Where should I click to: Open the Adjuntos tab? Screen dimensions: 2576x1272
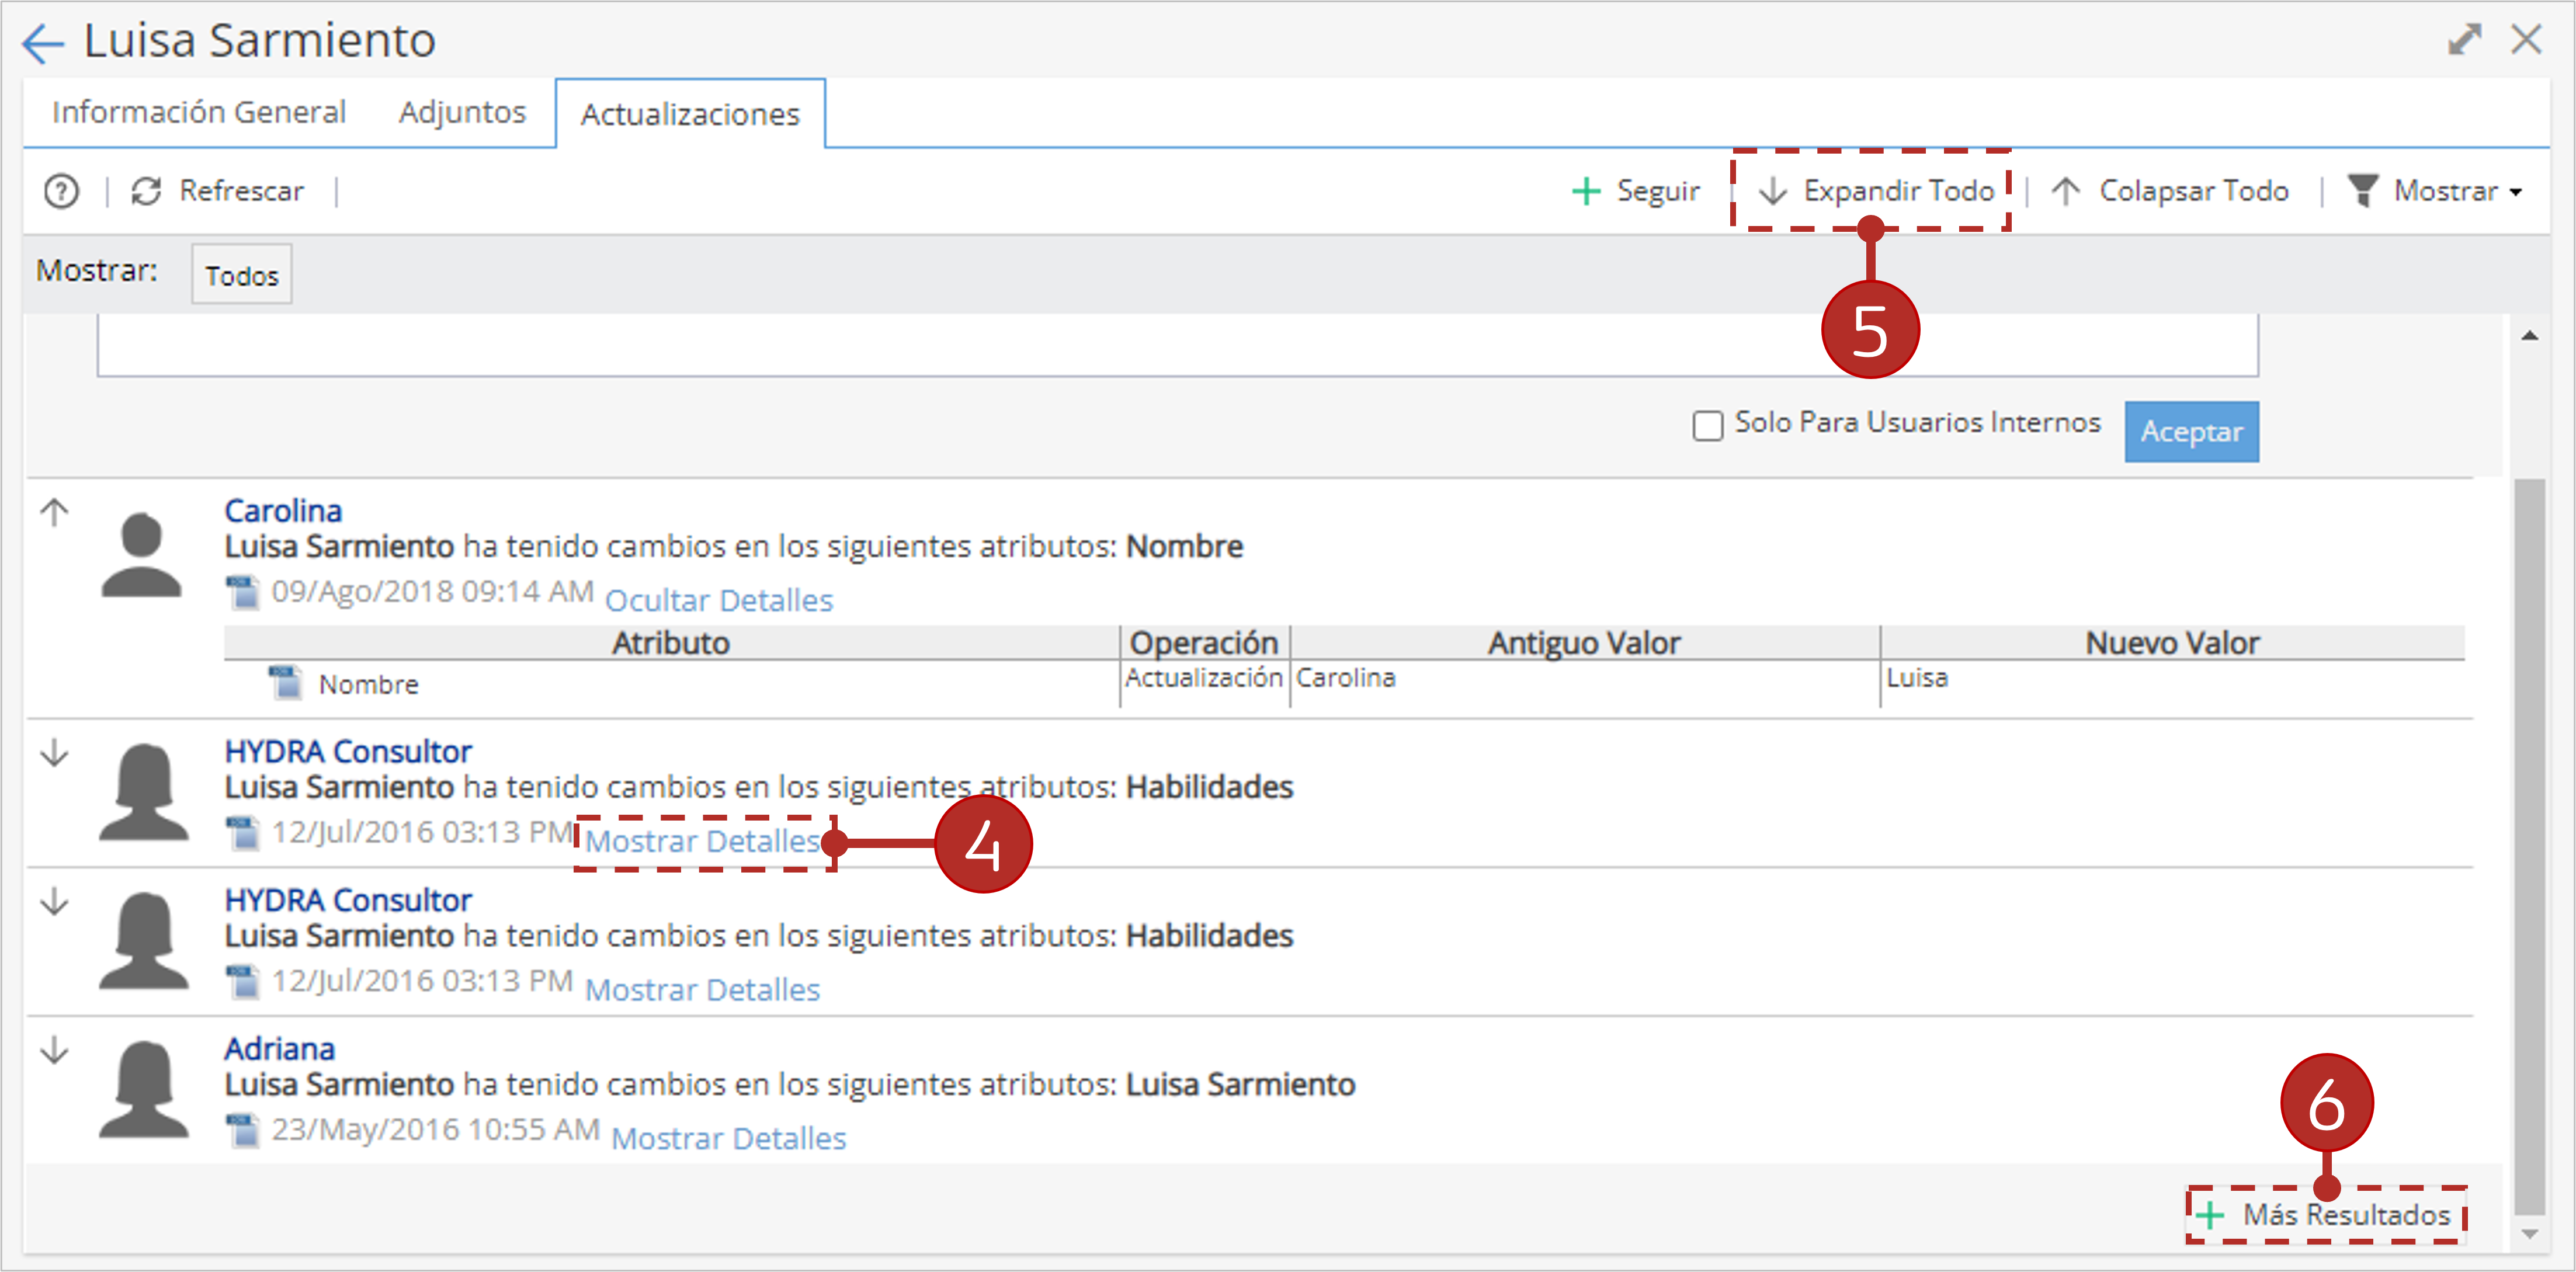[462, 112]
